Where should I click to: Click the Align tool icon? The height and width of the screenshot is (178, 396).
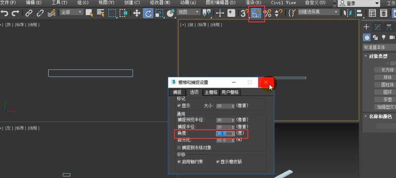coord(359,13)
